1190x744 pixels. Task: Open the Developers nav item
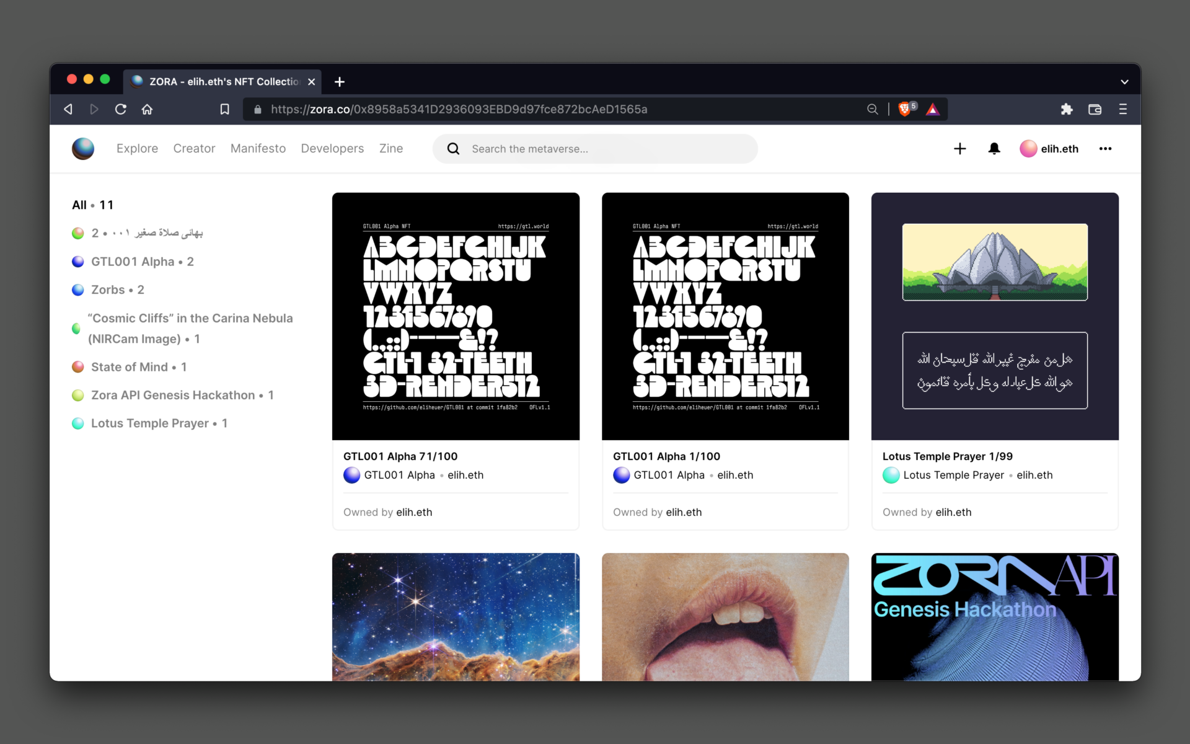[x=332, y=149]
